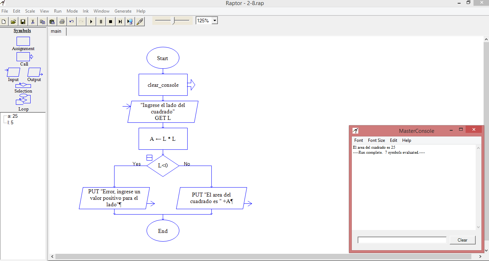
Task: Click the Symbols panel heading
Action: point(22,31)
